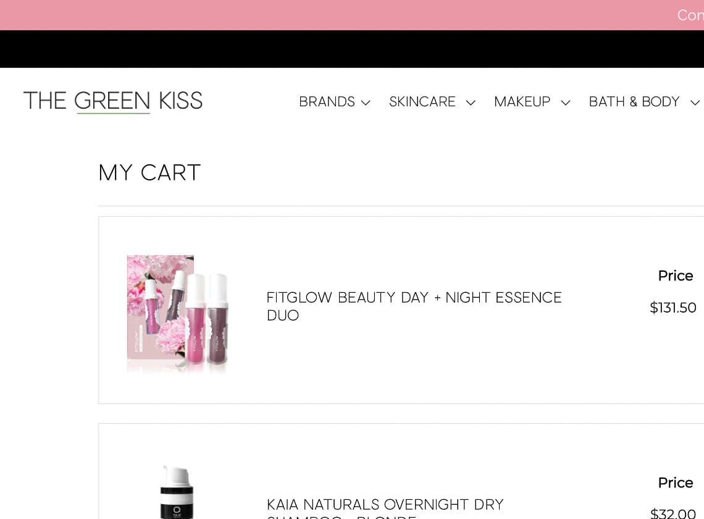Click the $131.50 price of Fitglow duo
The image size is (704, 519).
coord(673,308)
